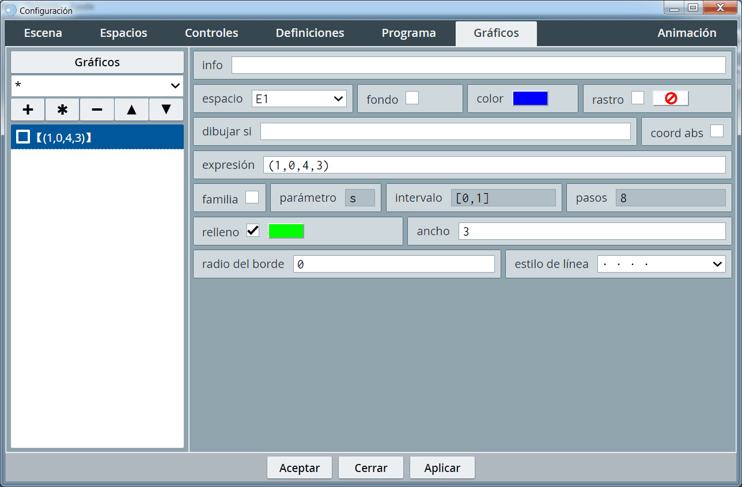742x487 pixels.
Task: Delete selected graphic with minus button
Action: point(97,110)
